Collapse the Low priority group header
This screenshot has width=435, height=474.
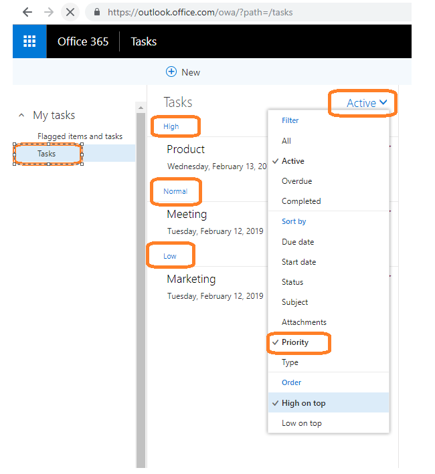[x=170, y=256]
